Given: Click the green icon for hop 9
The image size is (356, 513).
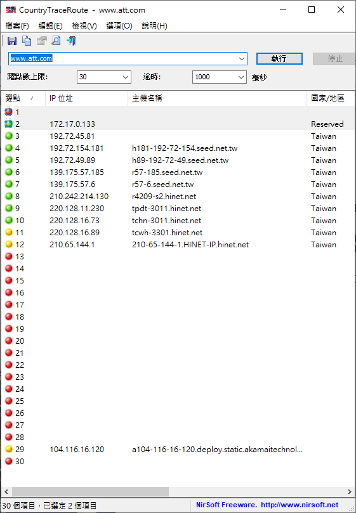Looking at the screenshot, I should (9, 208).
